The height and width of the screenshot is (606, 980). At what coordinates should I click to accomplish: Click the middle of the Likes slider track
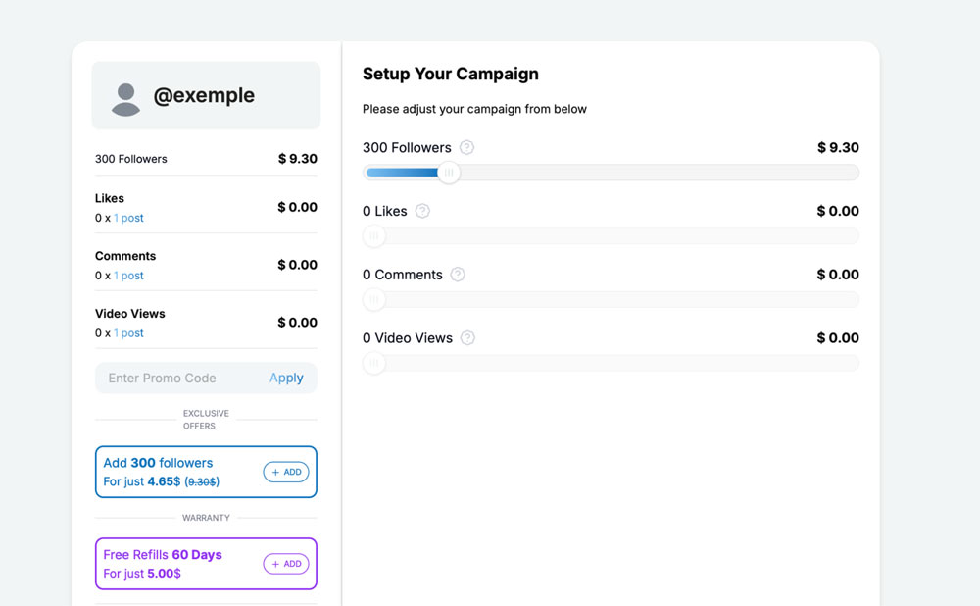point(611,236)
